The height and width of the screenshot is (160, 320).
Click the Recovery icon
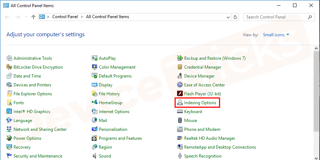(9, 147)
